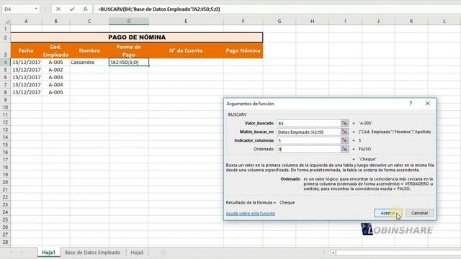
Task: Click Matriz_buscar_en range selector icon
Action: click(344, 132)
